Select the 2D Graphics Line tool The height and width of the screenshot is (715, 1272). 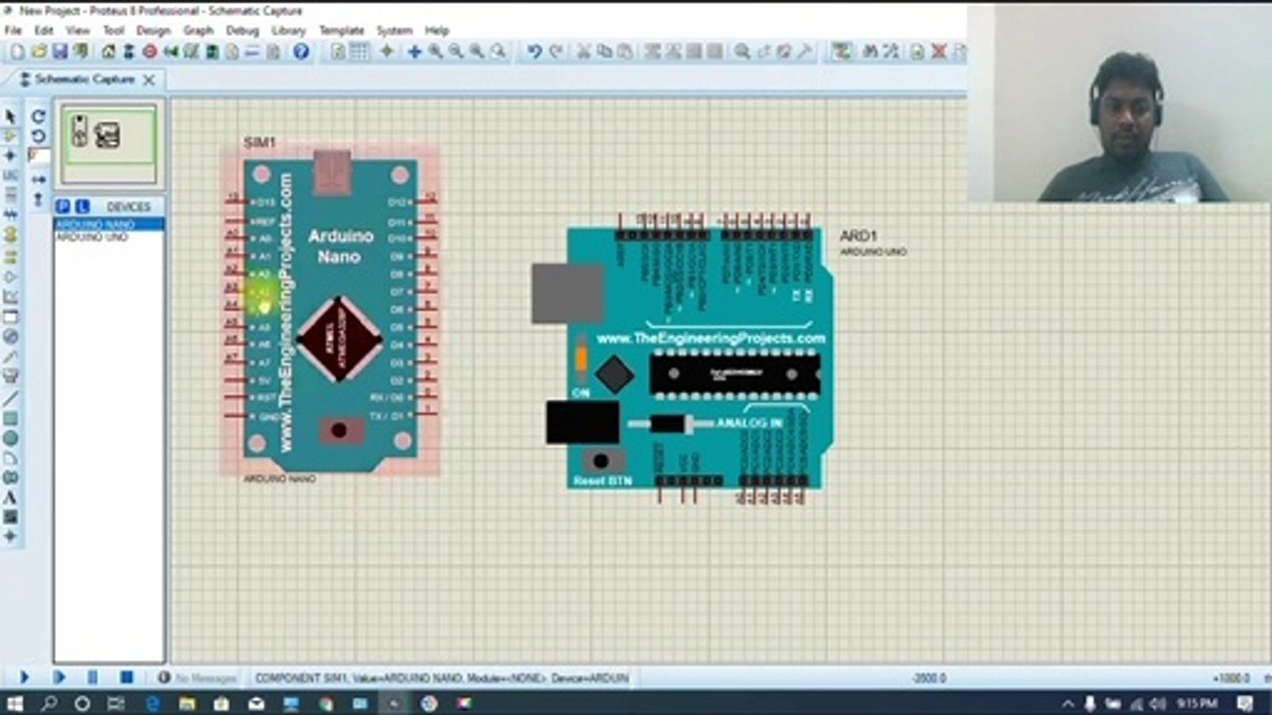10,398
